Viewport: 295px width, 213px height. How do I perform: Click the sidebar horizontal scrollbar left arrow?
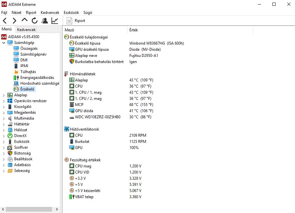(3, 209)
